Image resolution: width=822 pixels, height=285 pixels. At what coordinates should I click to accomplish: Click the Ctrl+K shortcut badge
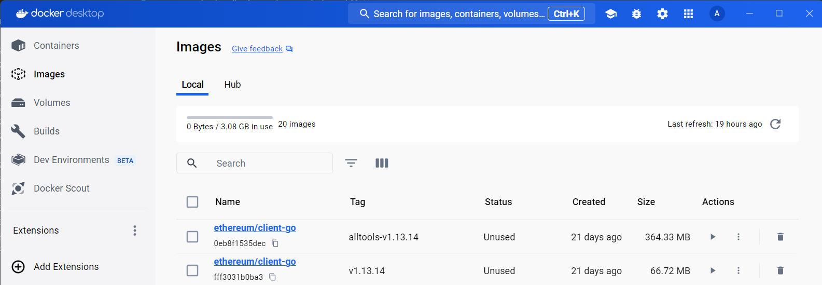point(566,14)
